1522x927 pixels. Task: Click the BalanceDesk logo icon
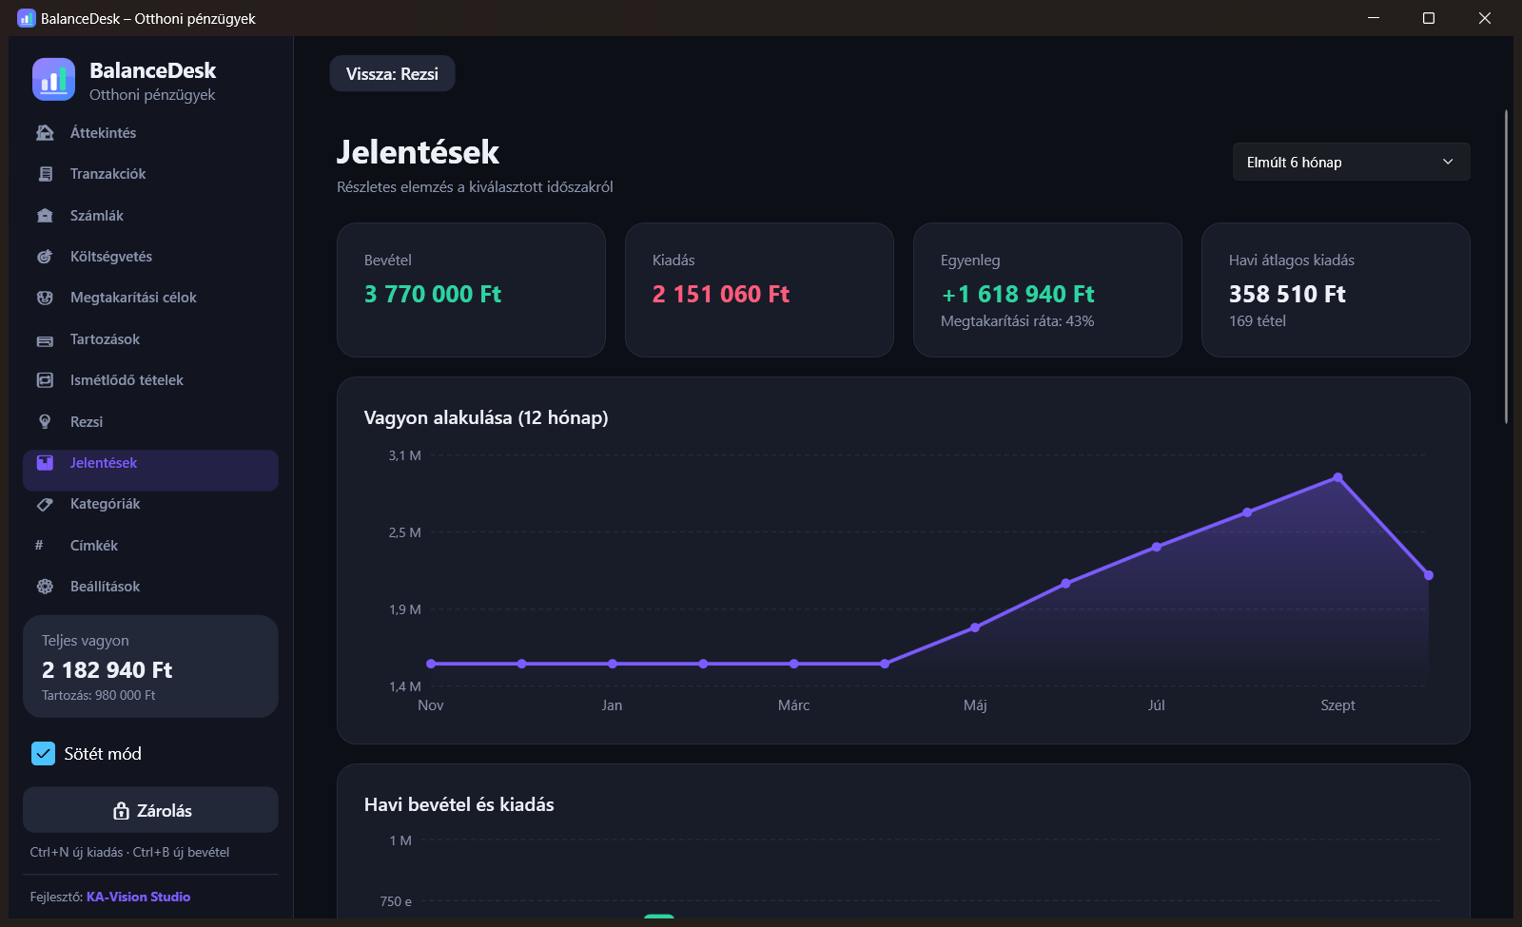click(53, 80)
